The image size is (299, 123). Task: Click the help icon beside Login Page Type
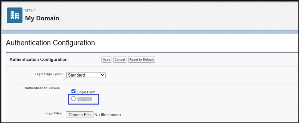pyautogui.click(x=62, y=74)
